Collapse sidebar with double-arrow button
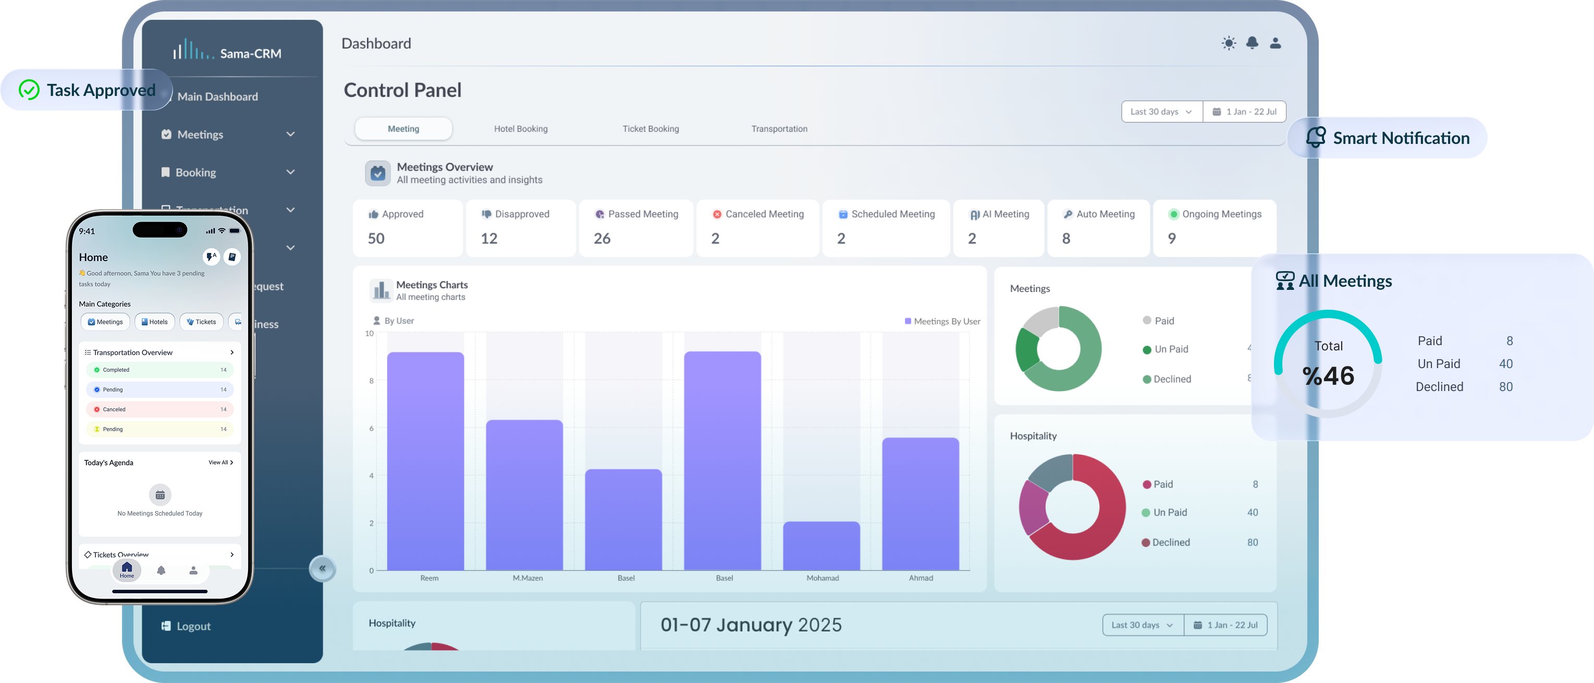The image size is (1594, 683). click(322, 568)
